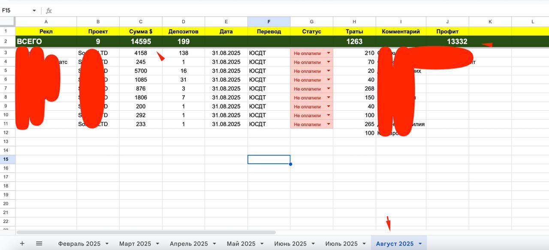Click total profit cell "13332"
The width and height of the screenshot is (549, 250).
[x=447, y=42]
